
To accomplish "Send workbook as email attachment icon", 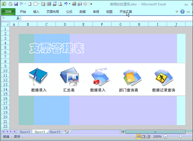I will tap(80, 4).
